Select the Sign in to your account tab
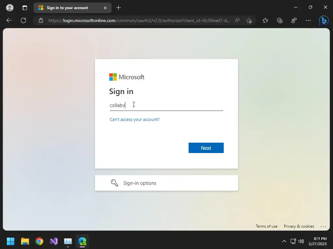 (x=73, y=8)
